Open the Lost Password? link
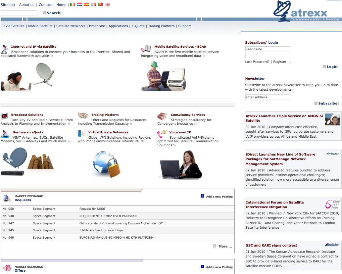 (257, 62)
